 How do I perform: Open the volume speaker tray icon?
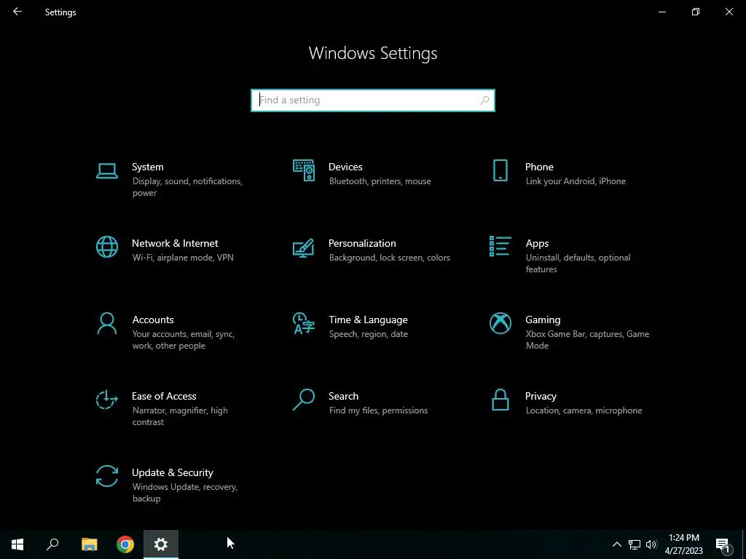click(651, 544)
